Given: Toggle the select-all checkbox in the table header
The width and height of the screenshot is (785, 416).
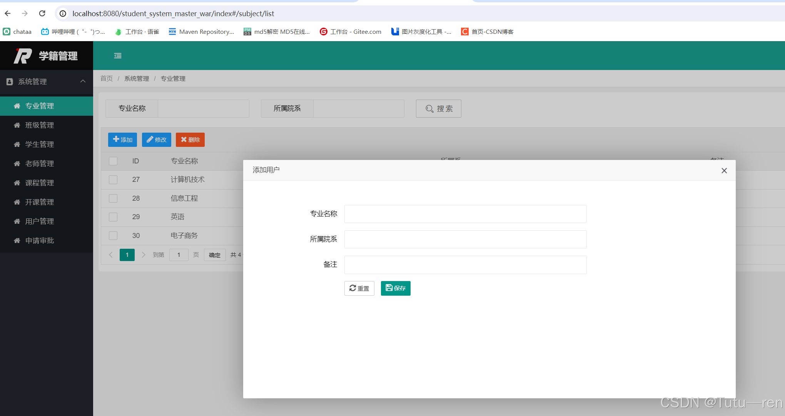Looking at the screenshot, I should 113,161.
